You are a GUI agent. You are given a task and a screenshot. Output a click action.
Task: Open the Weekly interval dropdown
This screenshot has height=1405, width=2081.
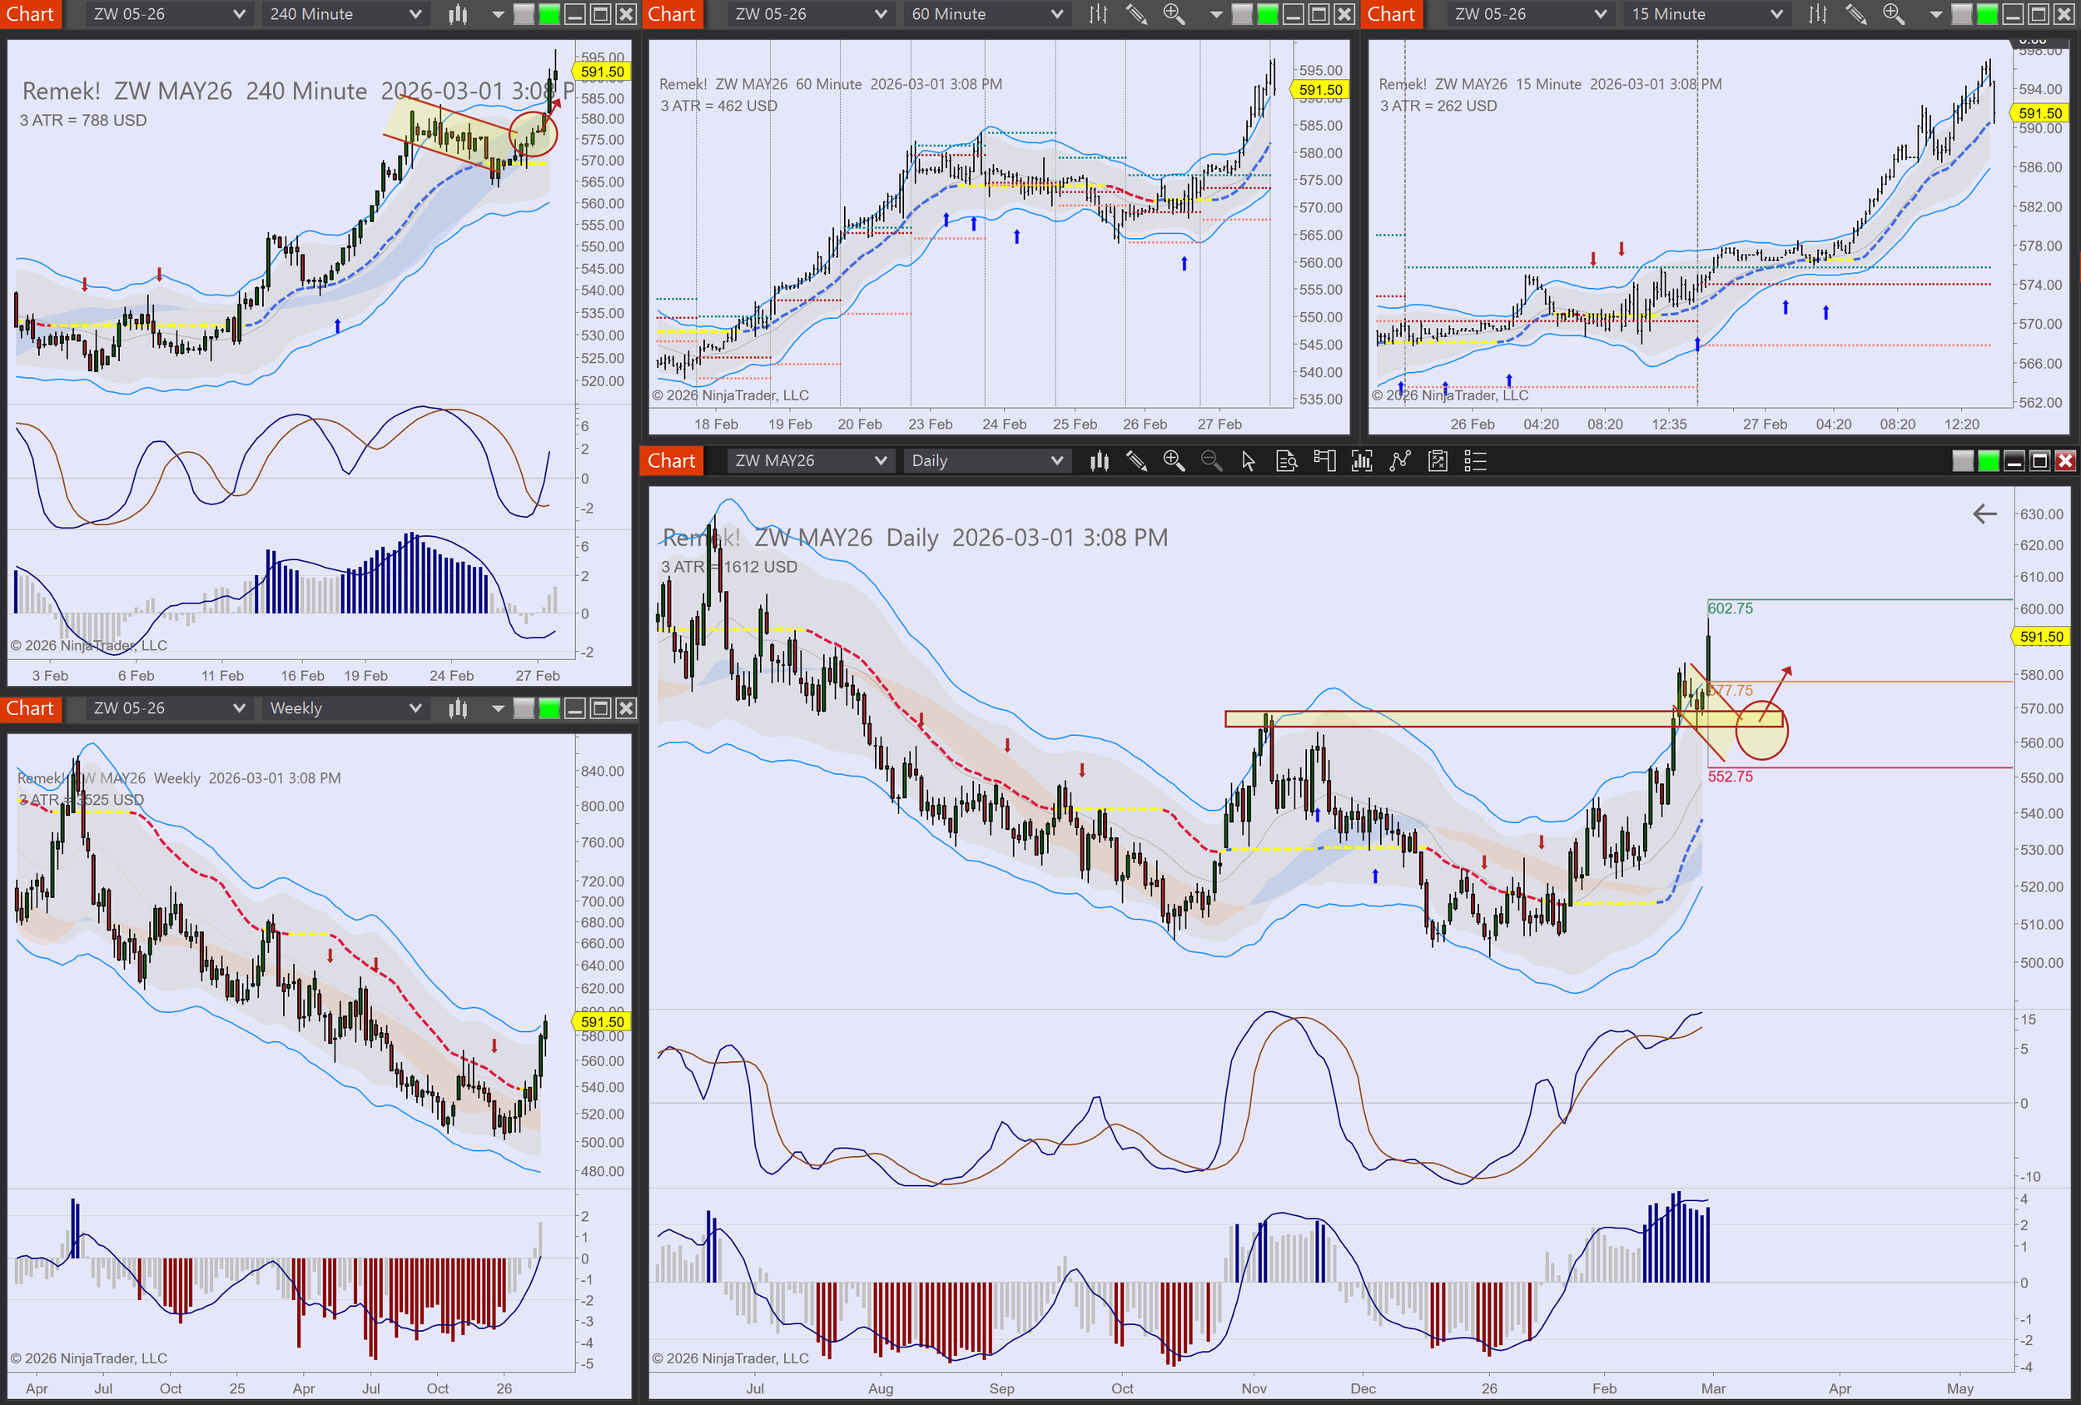(345, 708)
